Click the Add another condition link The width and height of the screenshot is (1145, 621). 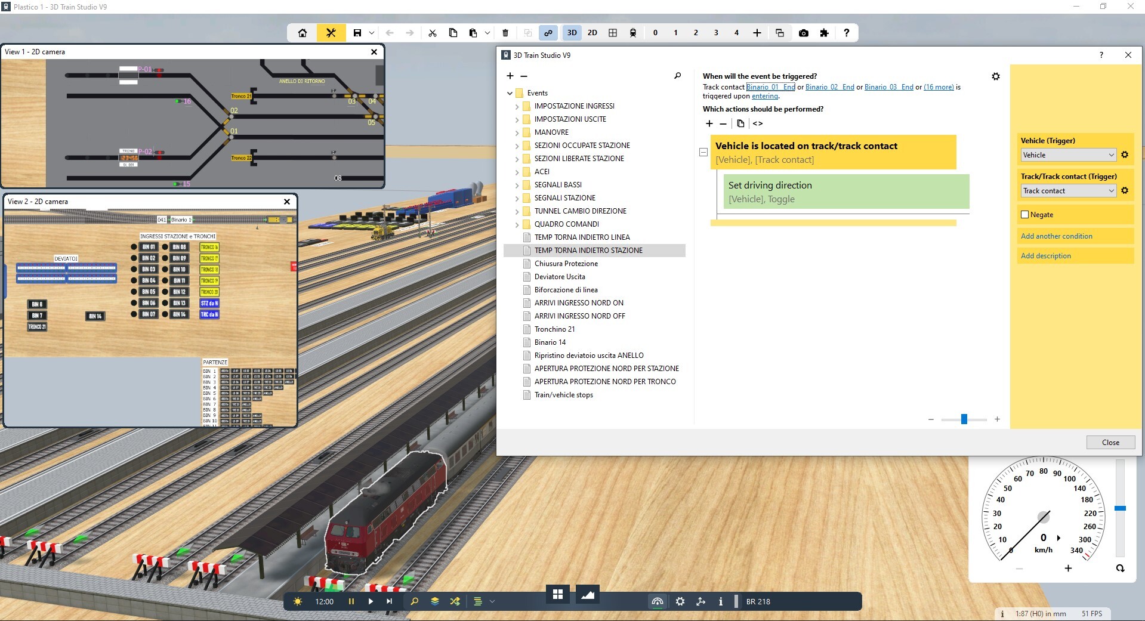tap(1056, 236)
